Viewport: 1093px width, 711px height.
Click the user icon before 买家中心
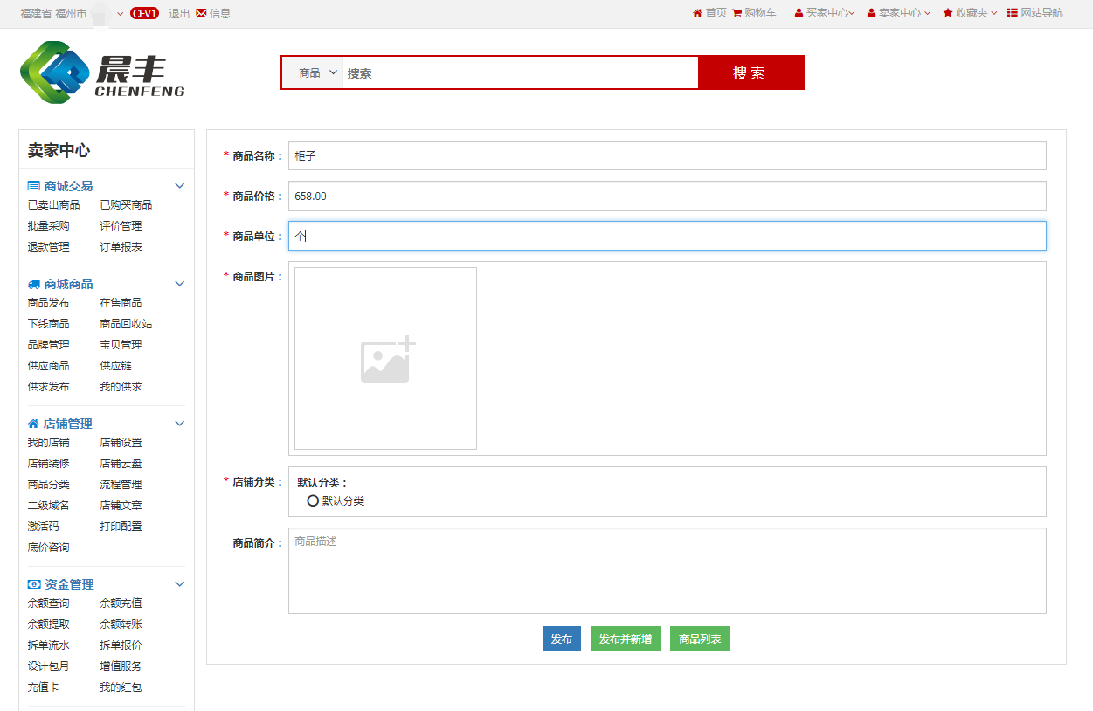point(799,13)
